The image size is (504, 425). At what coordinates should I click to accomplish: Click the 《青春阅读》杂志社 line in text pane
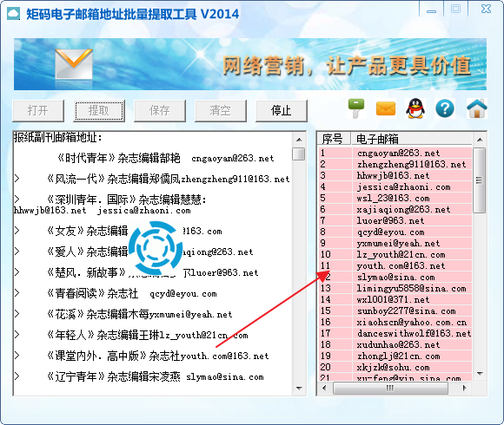point(132,293)
